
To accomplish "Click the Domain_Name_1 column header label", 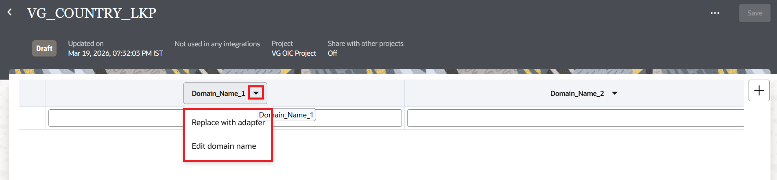I will [x=218, y=93].
